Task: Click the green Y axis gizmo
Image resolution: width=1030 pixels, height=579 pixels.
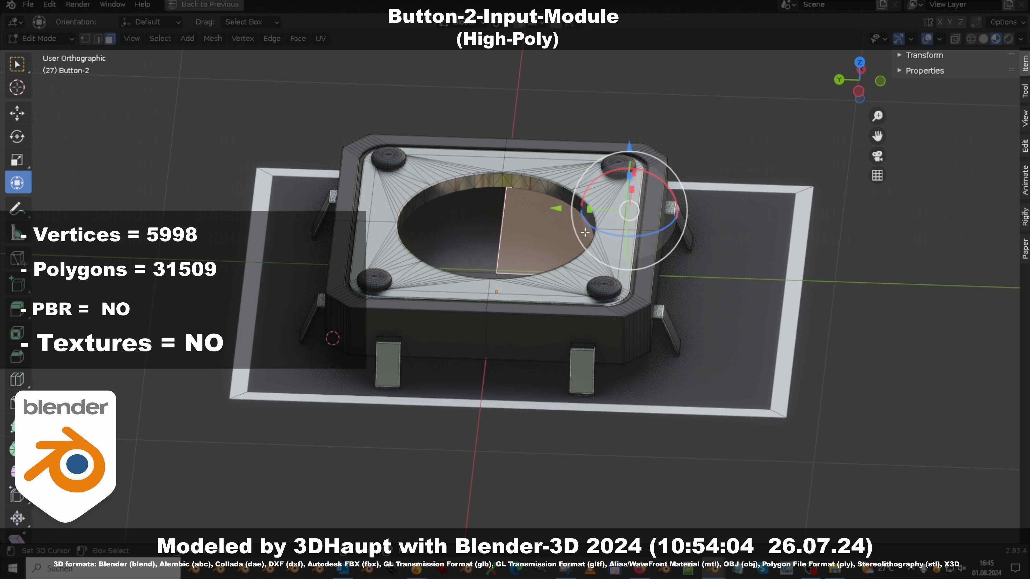Action: click(839, 80)
